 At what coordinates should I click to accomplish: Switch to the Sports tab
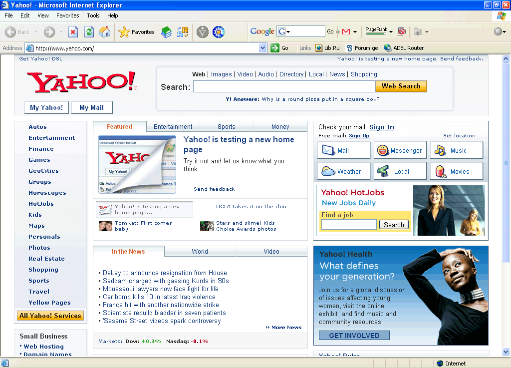tap(227, 126)
